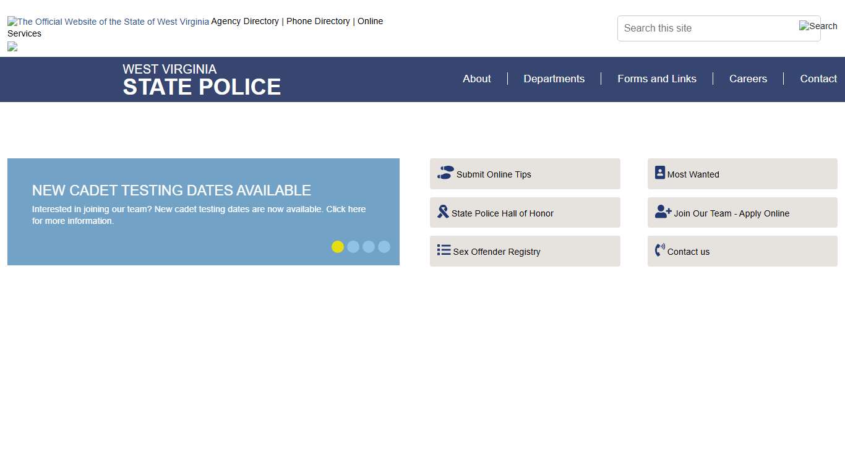This screenshot has width=845, height=475.
Task: Activate the fourth carousel slide dot
Action: click(384, 247)
